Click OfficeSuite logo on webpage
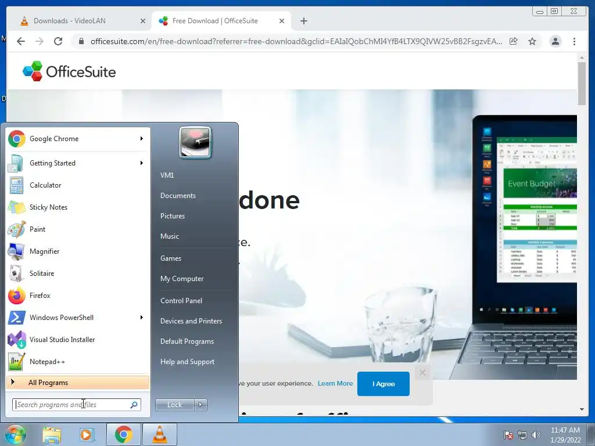595x446 pixels. point(69,71)
